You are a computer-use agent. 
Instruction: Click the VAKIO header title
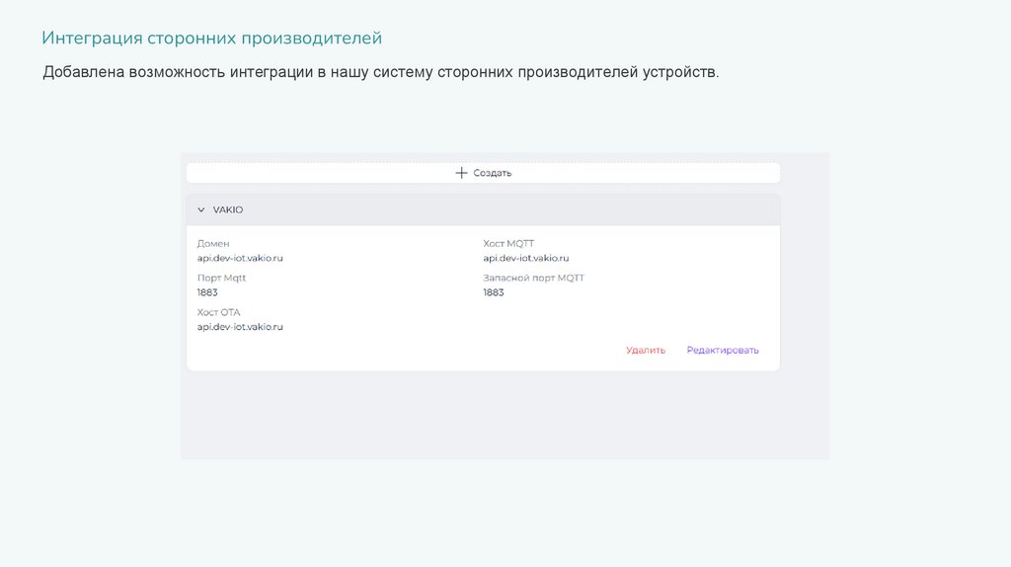click(228, 210)
